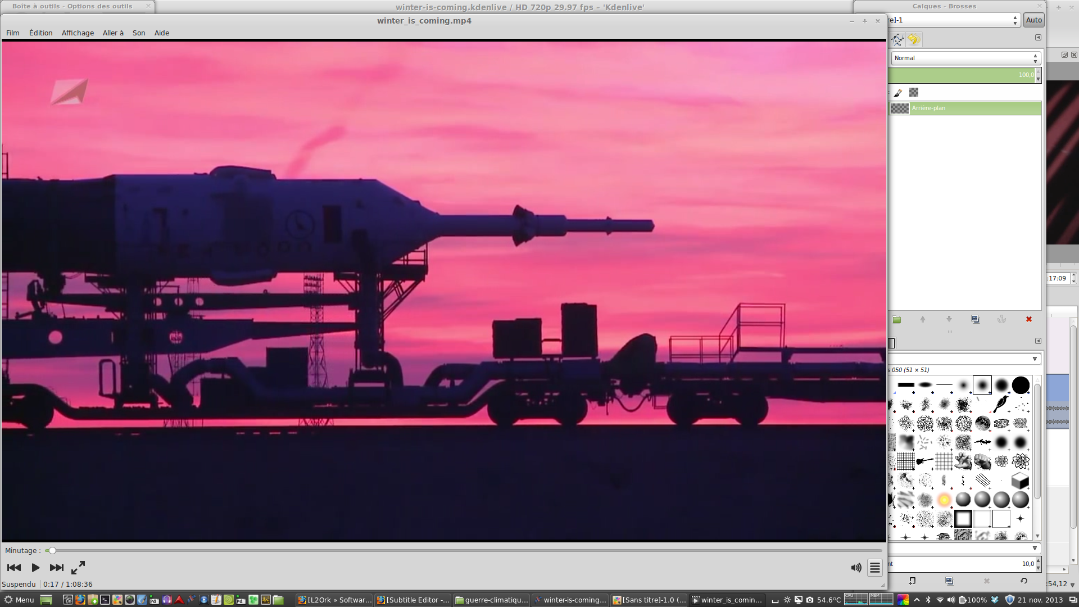Click the Auto button

click(1033, 20)
